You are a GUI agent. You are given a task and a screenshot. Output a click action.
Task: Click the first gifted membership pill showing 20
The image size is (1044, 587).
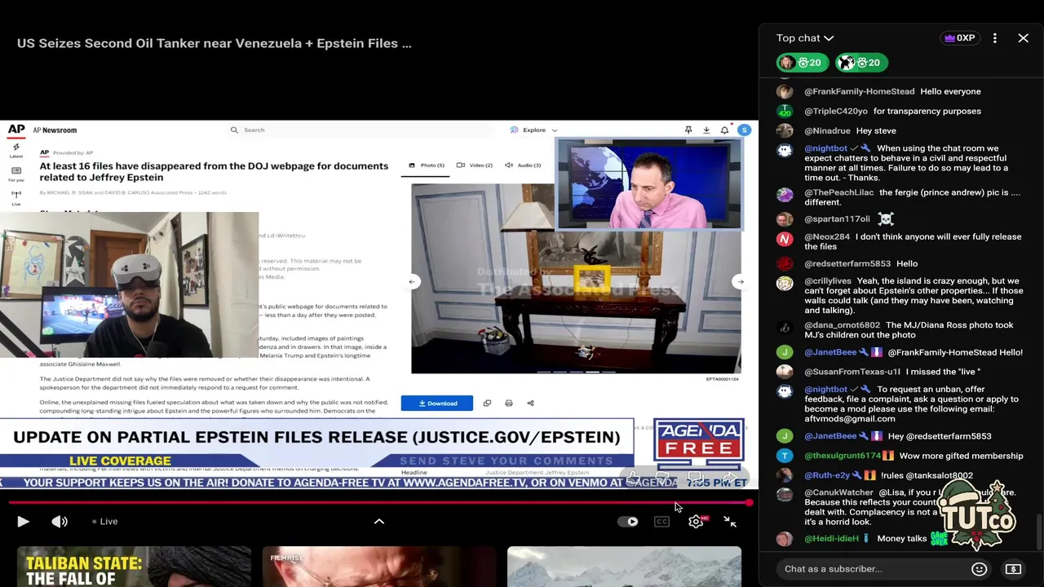pos(802,63)
